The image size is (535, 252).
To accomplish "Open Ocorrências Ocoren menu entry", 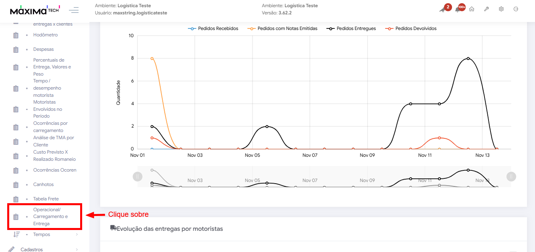I will [x=55, y=170].
